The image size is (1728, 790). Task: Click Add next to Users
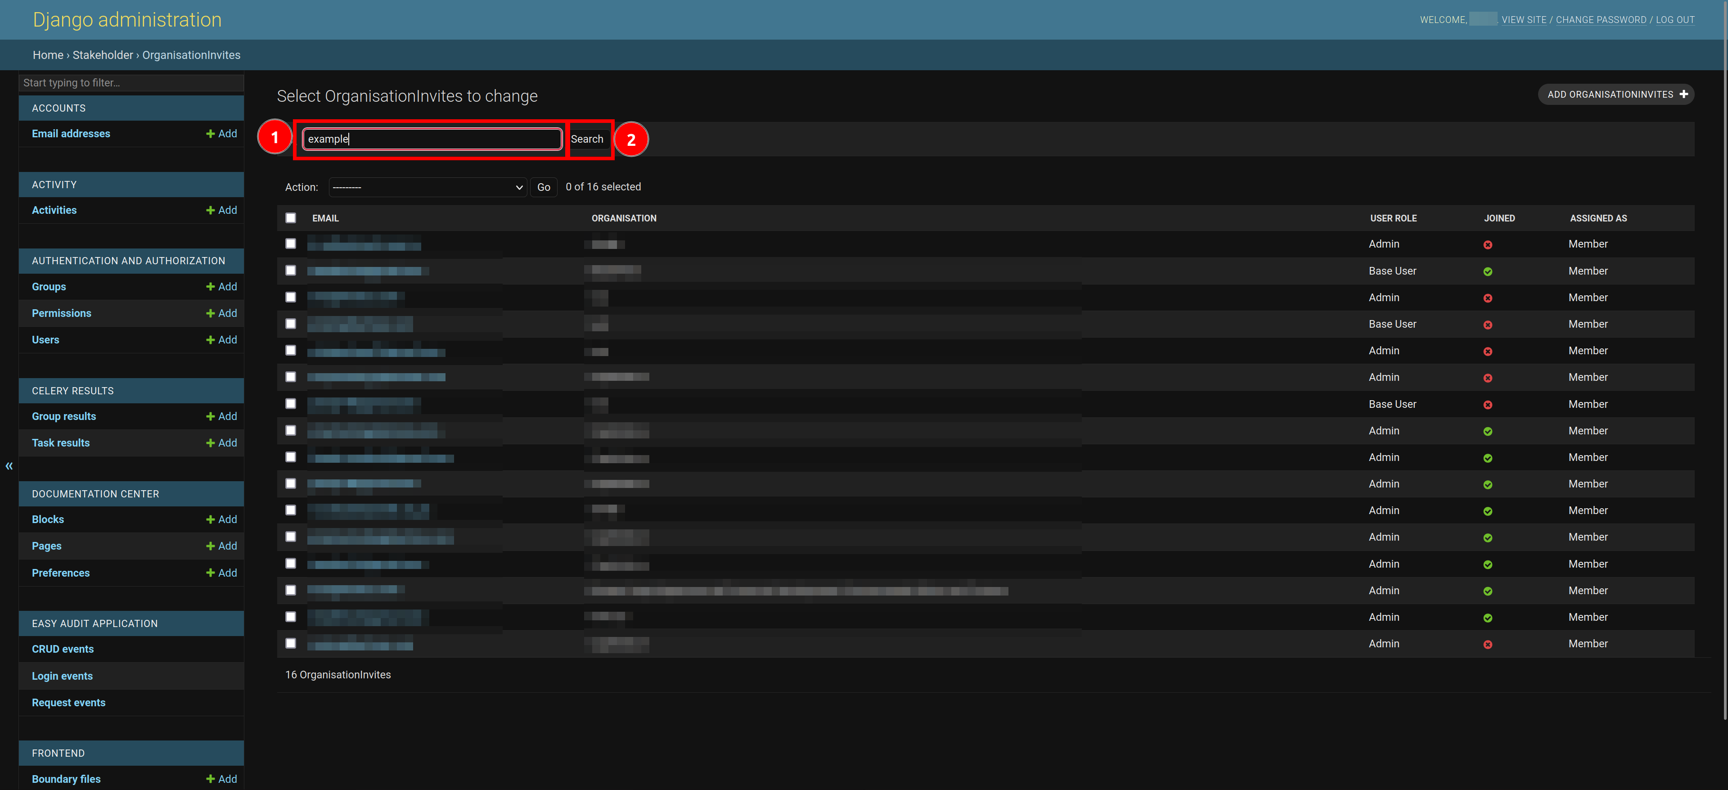tap(221, 339)
